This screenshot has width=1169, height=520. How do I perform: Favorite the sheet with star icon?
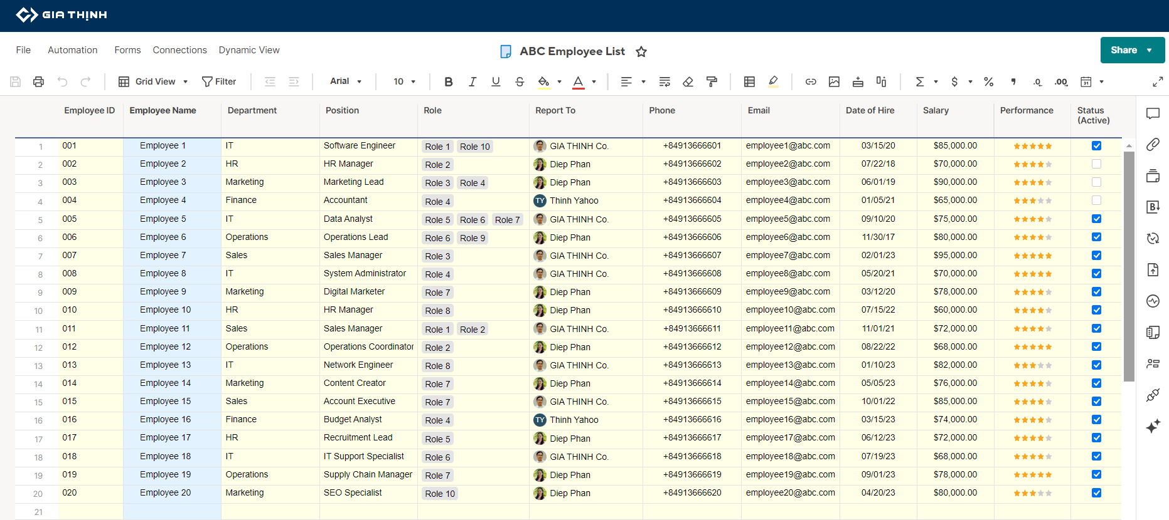641,51
